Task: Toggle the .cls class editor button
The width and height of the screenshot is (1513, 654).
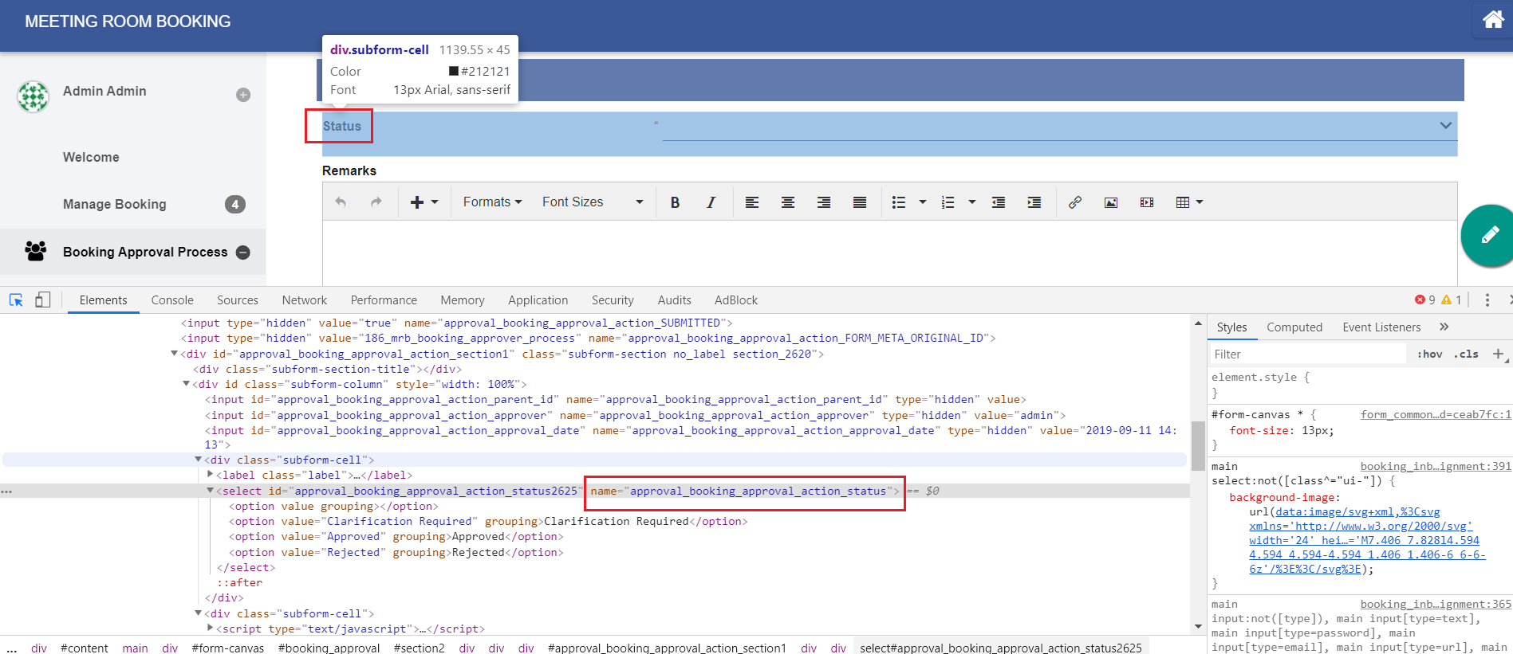Action: 1466,354
